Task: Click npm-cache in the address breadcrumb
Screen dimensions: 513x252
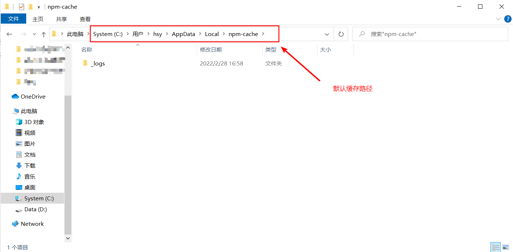Action: 243,34
